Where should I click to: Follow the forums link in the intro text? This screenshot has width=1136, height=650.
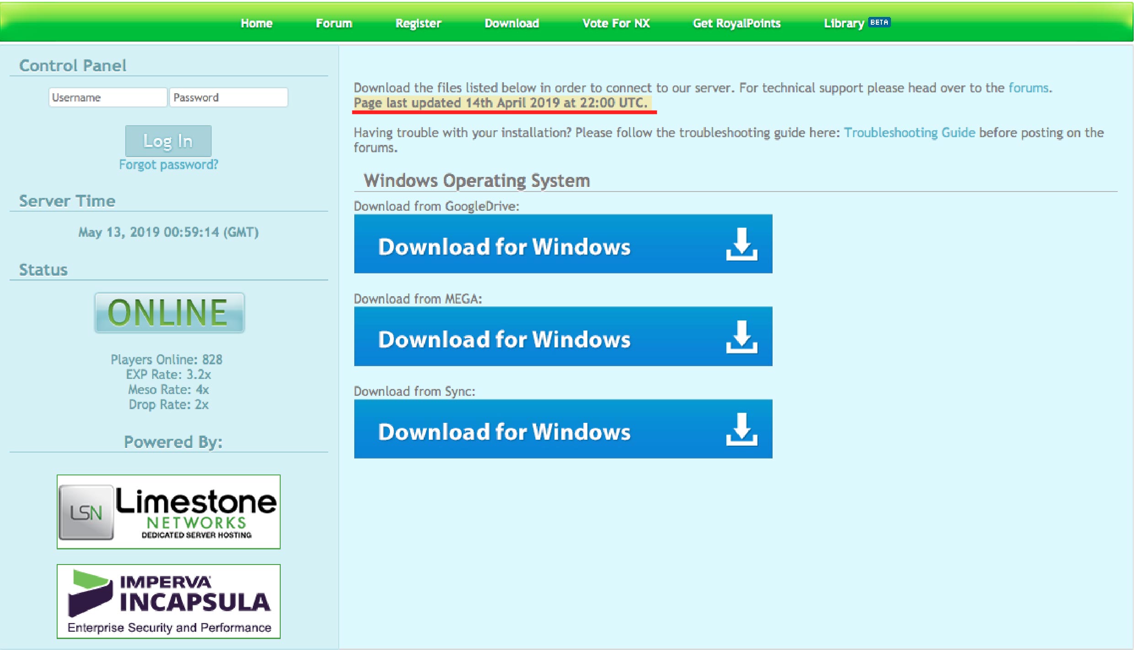tap(1028, 88)
